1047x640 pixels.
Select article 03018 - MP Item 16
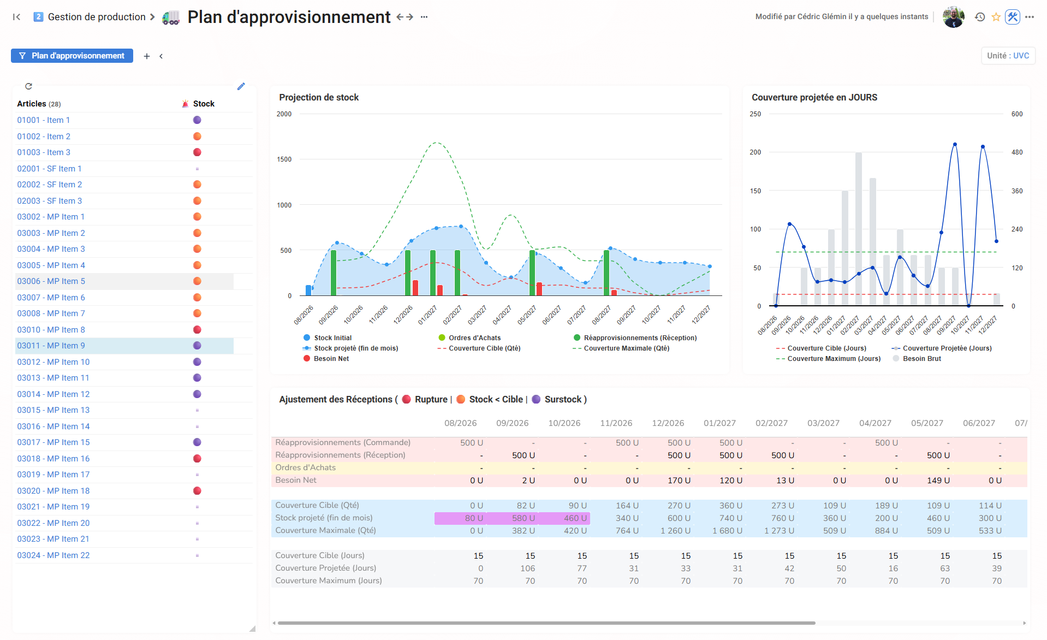(x=53, y=459)
